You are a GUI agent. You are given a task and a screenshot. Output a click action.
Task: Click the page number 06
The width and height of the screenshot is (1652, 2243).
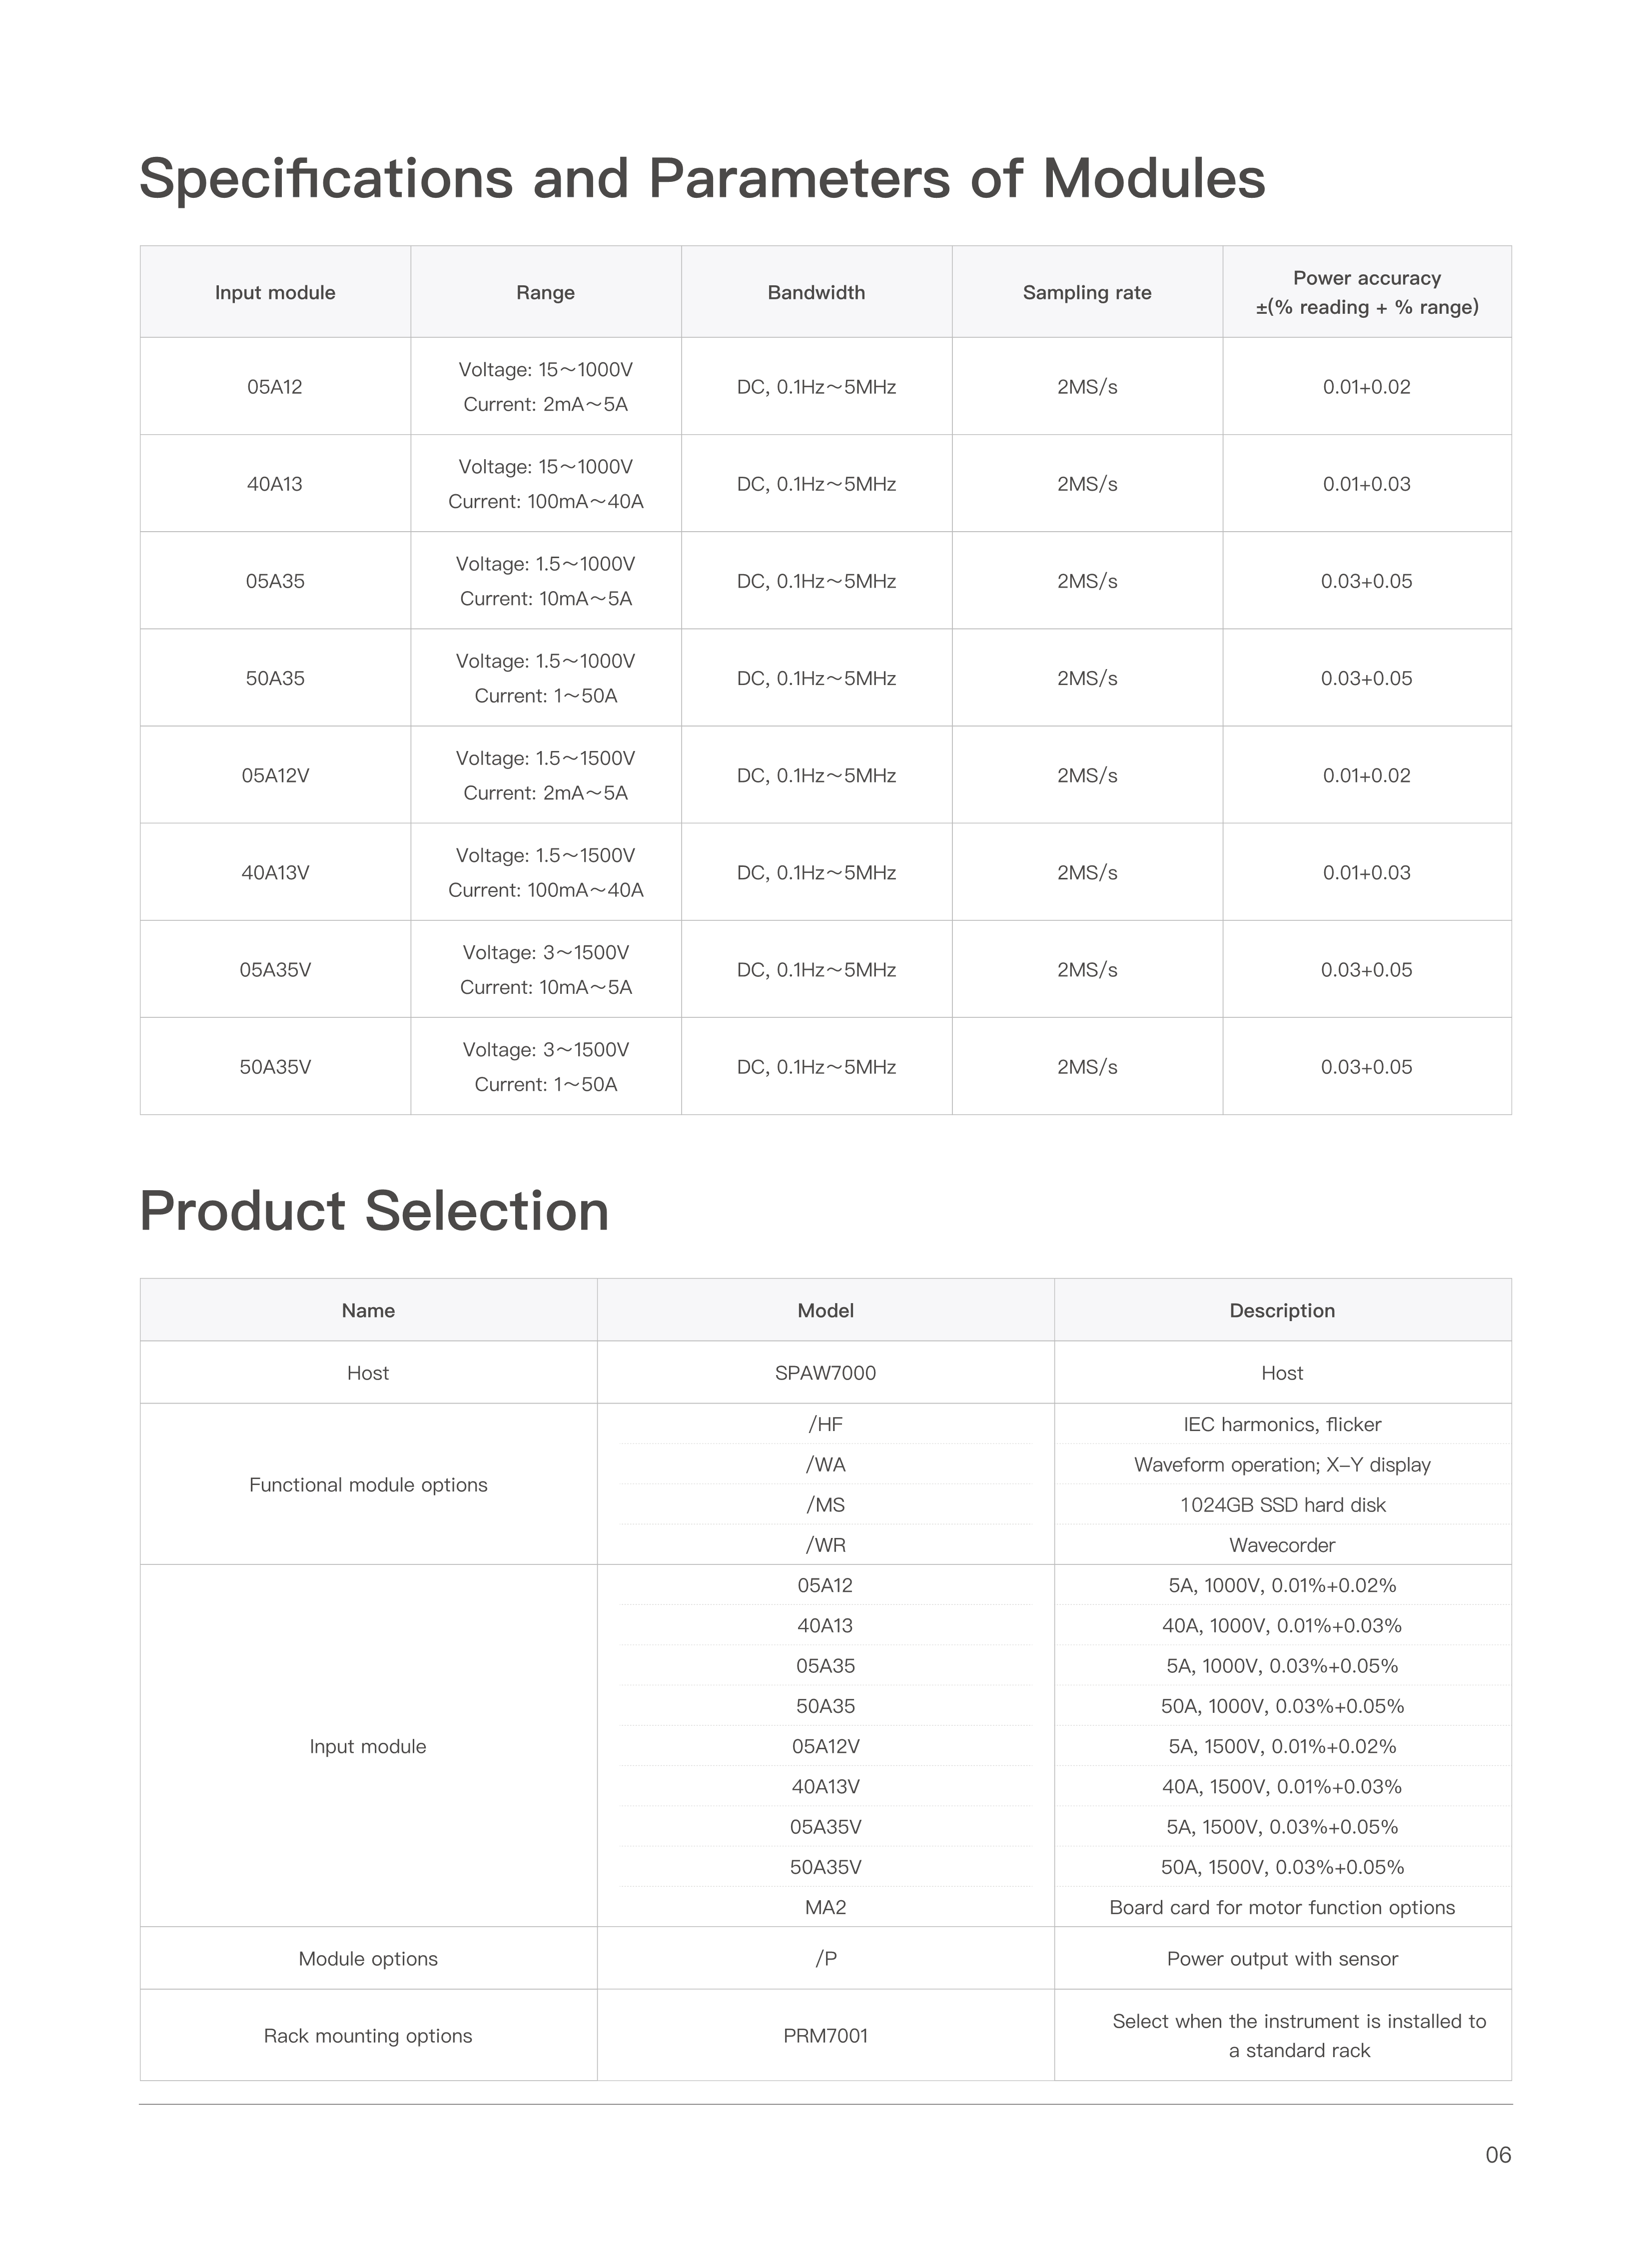(x=1498, y=2155)
